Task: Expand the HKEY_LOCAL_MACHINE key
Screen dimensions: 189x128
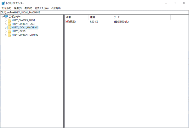Action: pyautogui.click(x=6, y=28)
